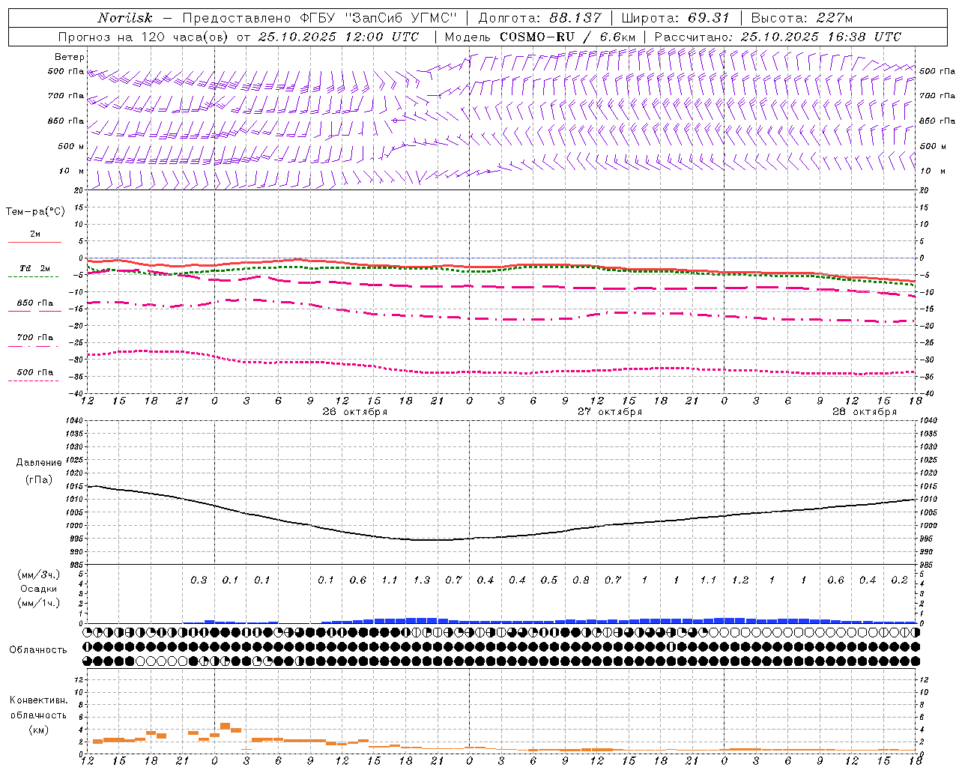
Task: Click the Td 2м dew point legend label
Action: coord(35,268)
